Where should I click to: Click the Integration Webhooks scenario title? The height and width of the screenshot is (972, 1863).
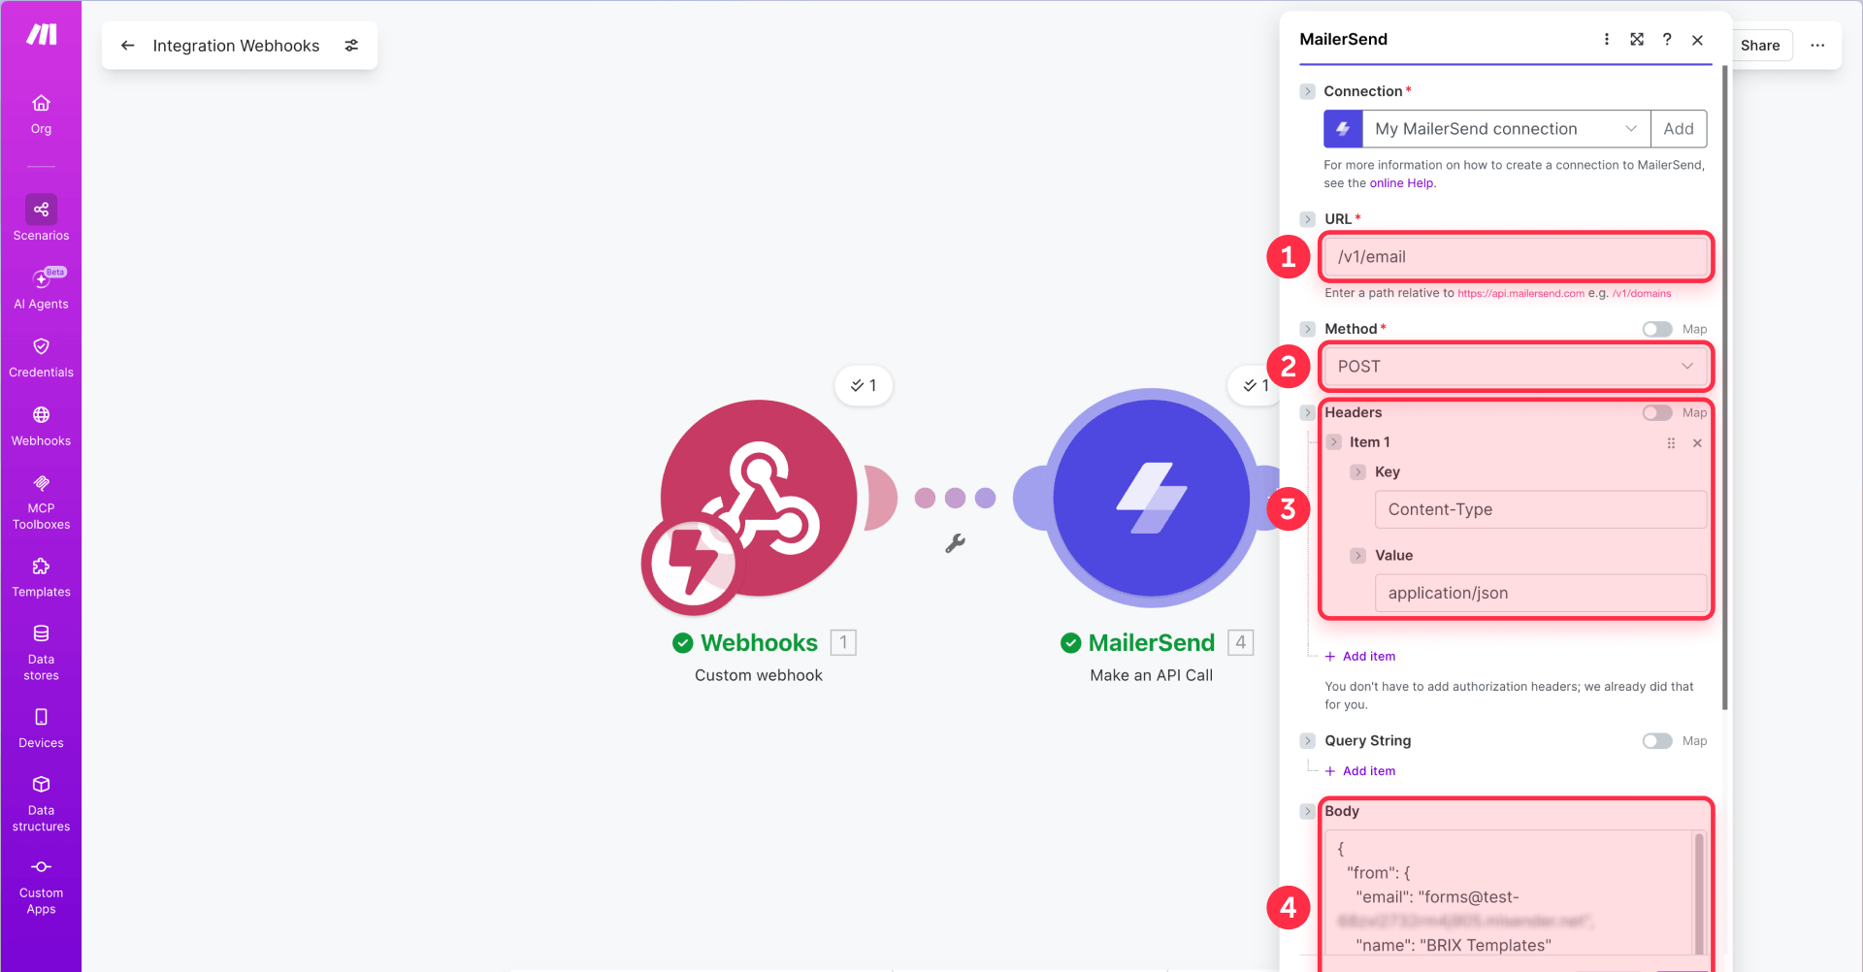click(x=236, y=46)
